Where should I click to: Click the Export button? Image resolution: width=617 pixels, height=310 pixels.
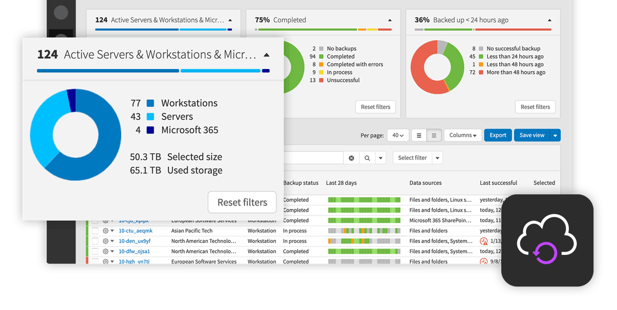498,135
